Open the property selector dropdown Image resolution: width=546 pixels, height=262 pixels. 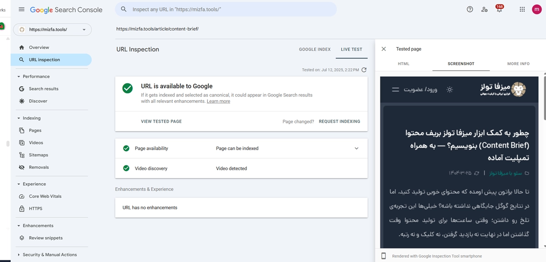click(x=52, y=30)
